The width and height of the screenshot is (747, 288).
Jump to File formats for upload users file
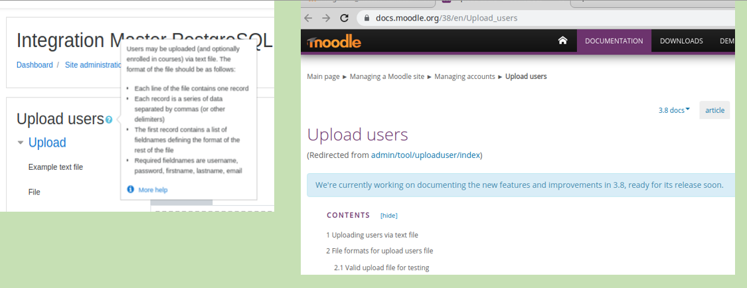[x=380, y=251]
